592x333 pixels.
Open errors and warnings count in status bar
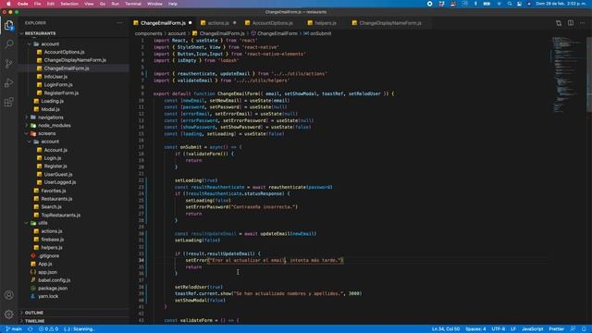pos(48,329)
